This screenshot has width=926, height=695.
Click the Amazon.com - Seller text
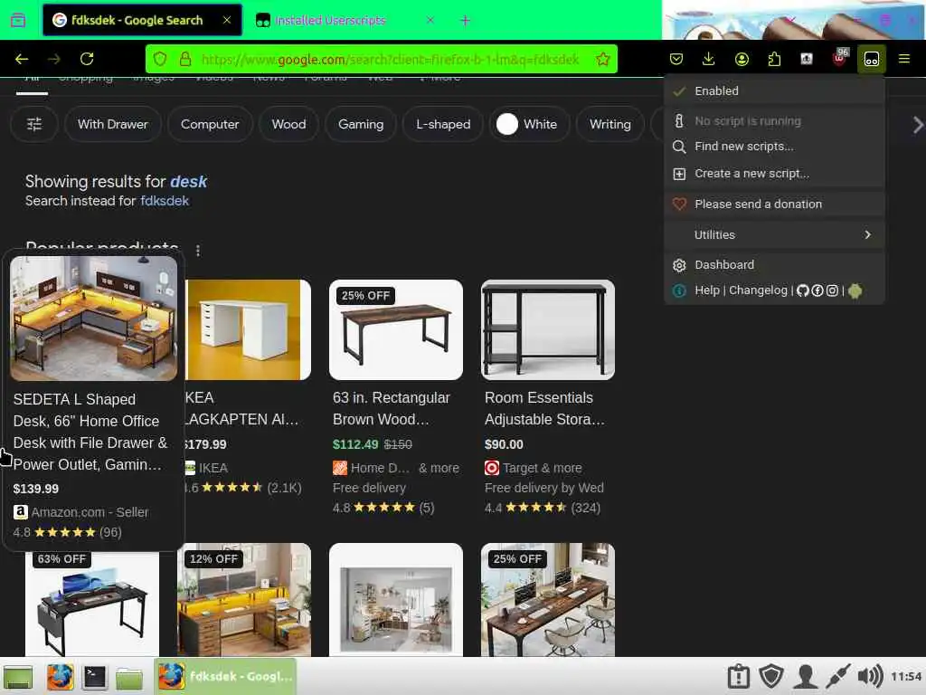(90, 512)
